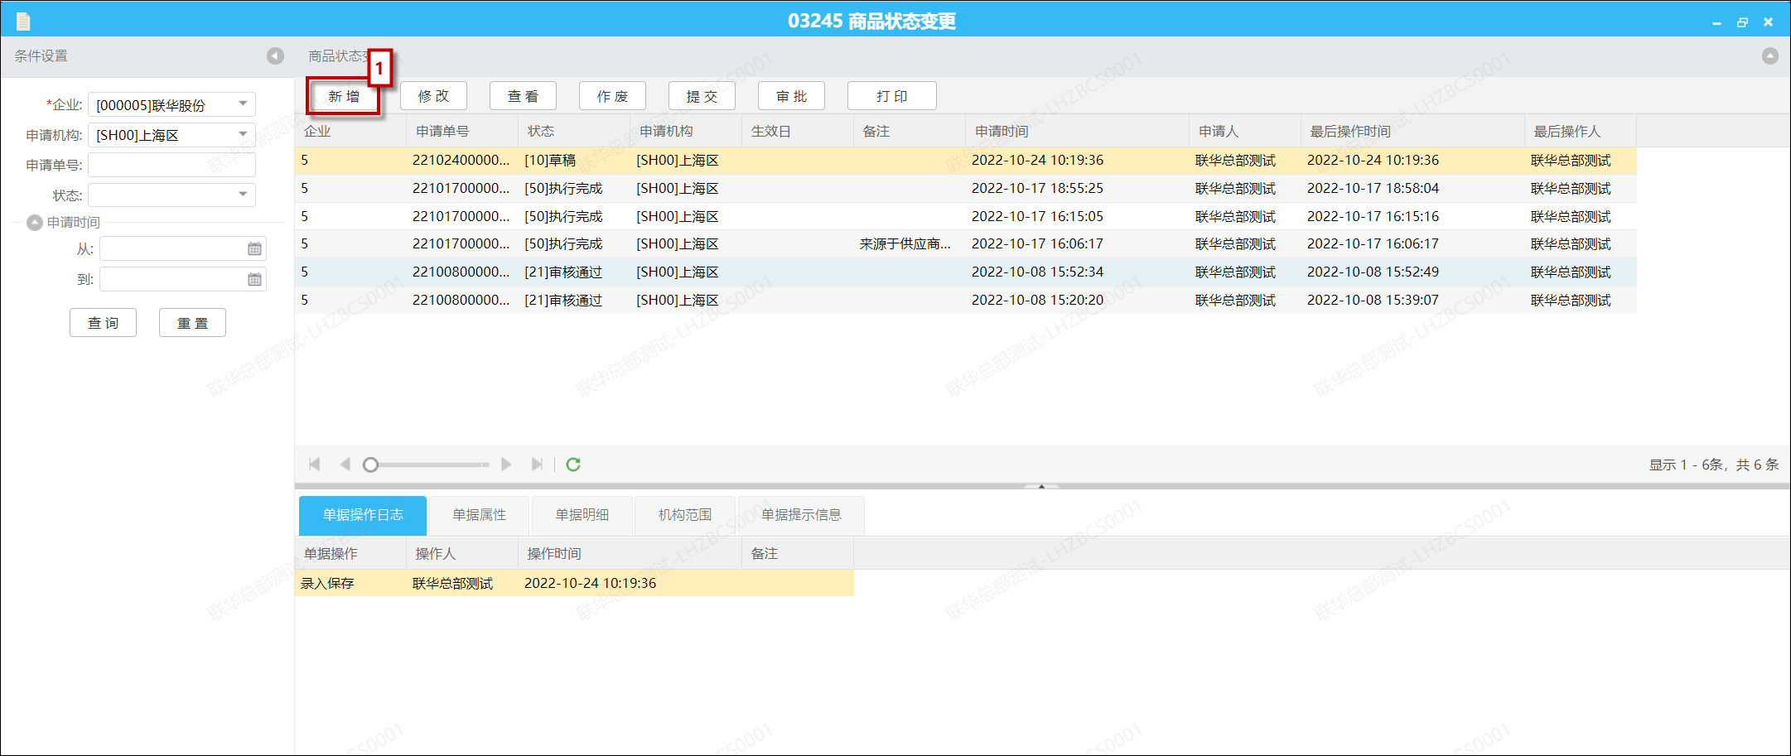This screenshot has width=1791, height=756.
Task: Click into the 到 date field
Action: [173, 279]
